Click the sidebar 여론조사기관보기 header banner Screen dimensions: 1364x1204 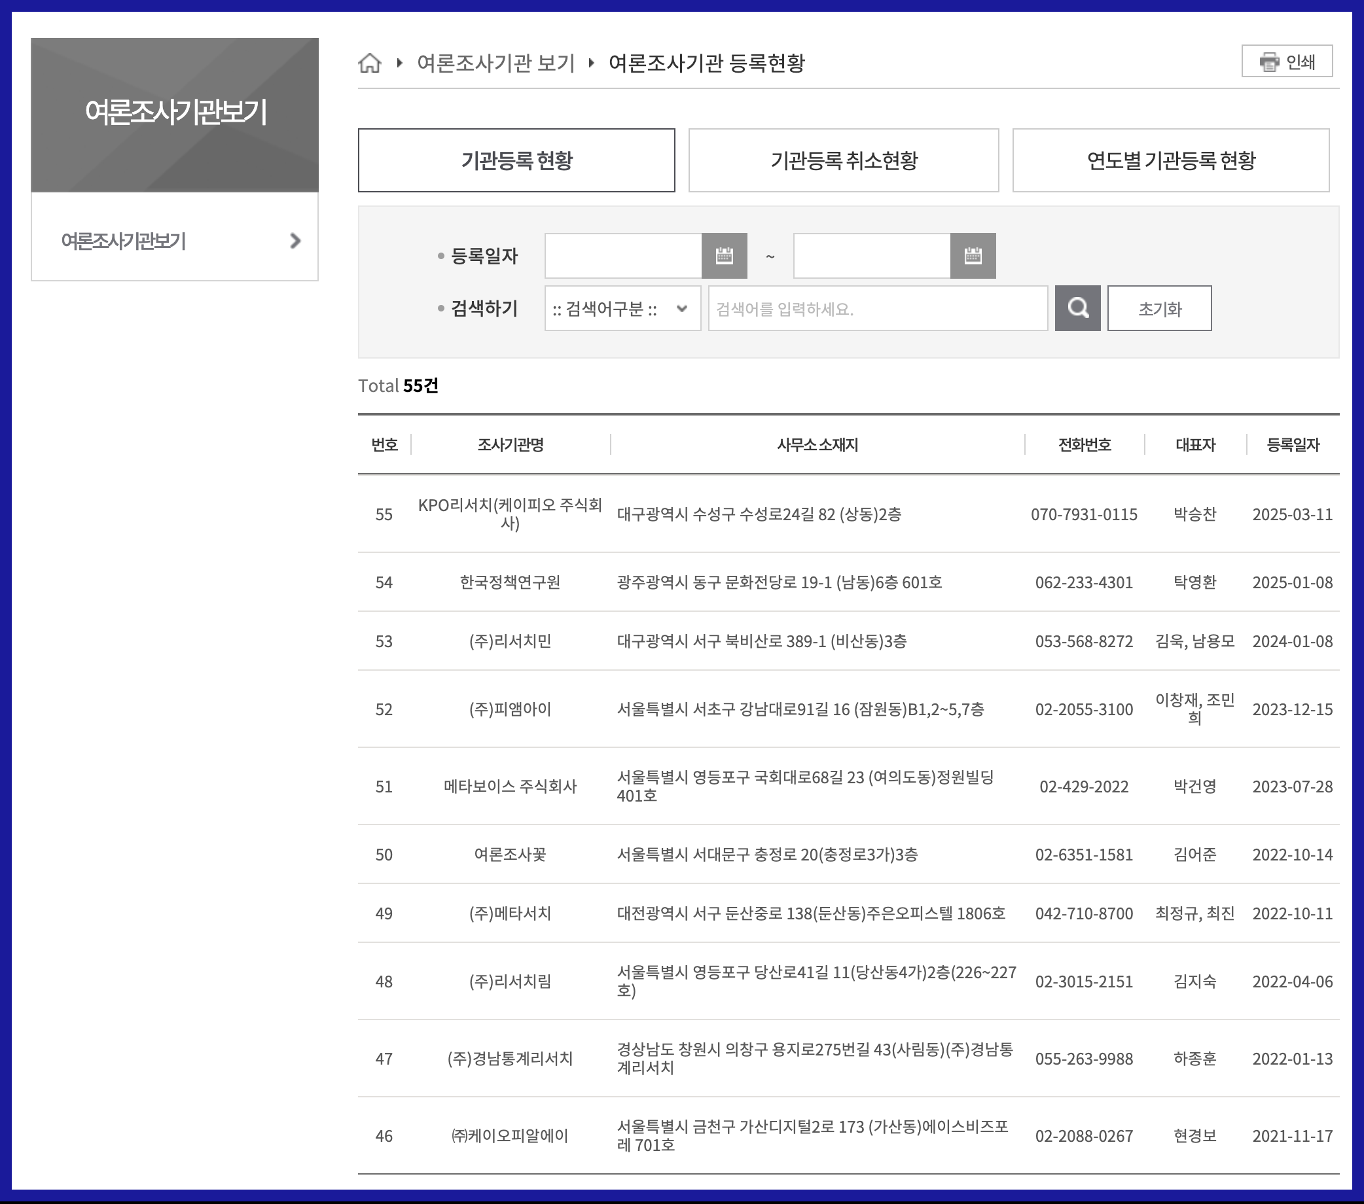(x=175, y=115)
